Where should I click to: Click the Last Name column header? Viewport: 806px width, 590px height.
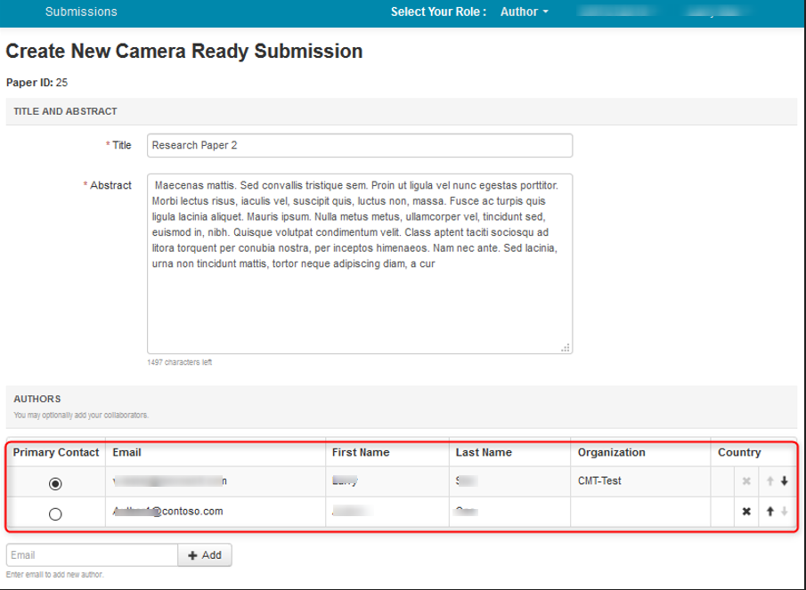tap(484, 452)
